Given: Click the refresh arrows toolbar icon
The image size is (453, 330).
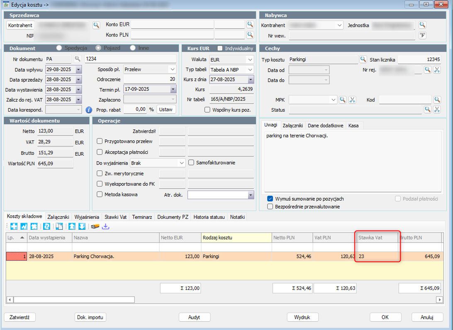Looking at the screenshot, I should (x=46, y=226).
